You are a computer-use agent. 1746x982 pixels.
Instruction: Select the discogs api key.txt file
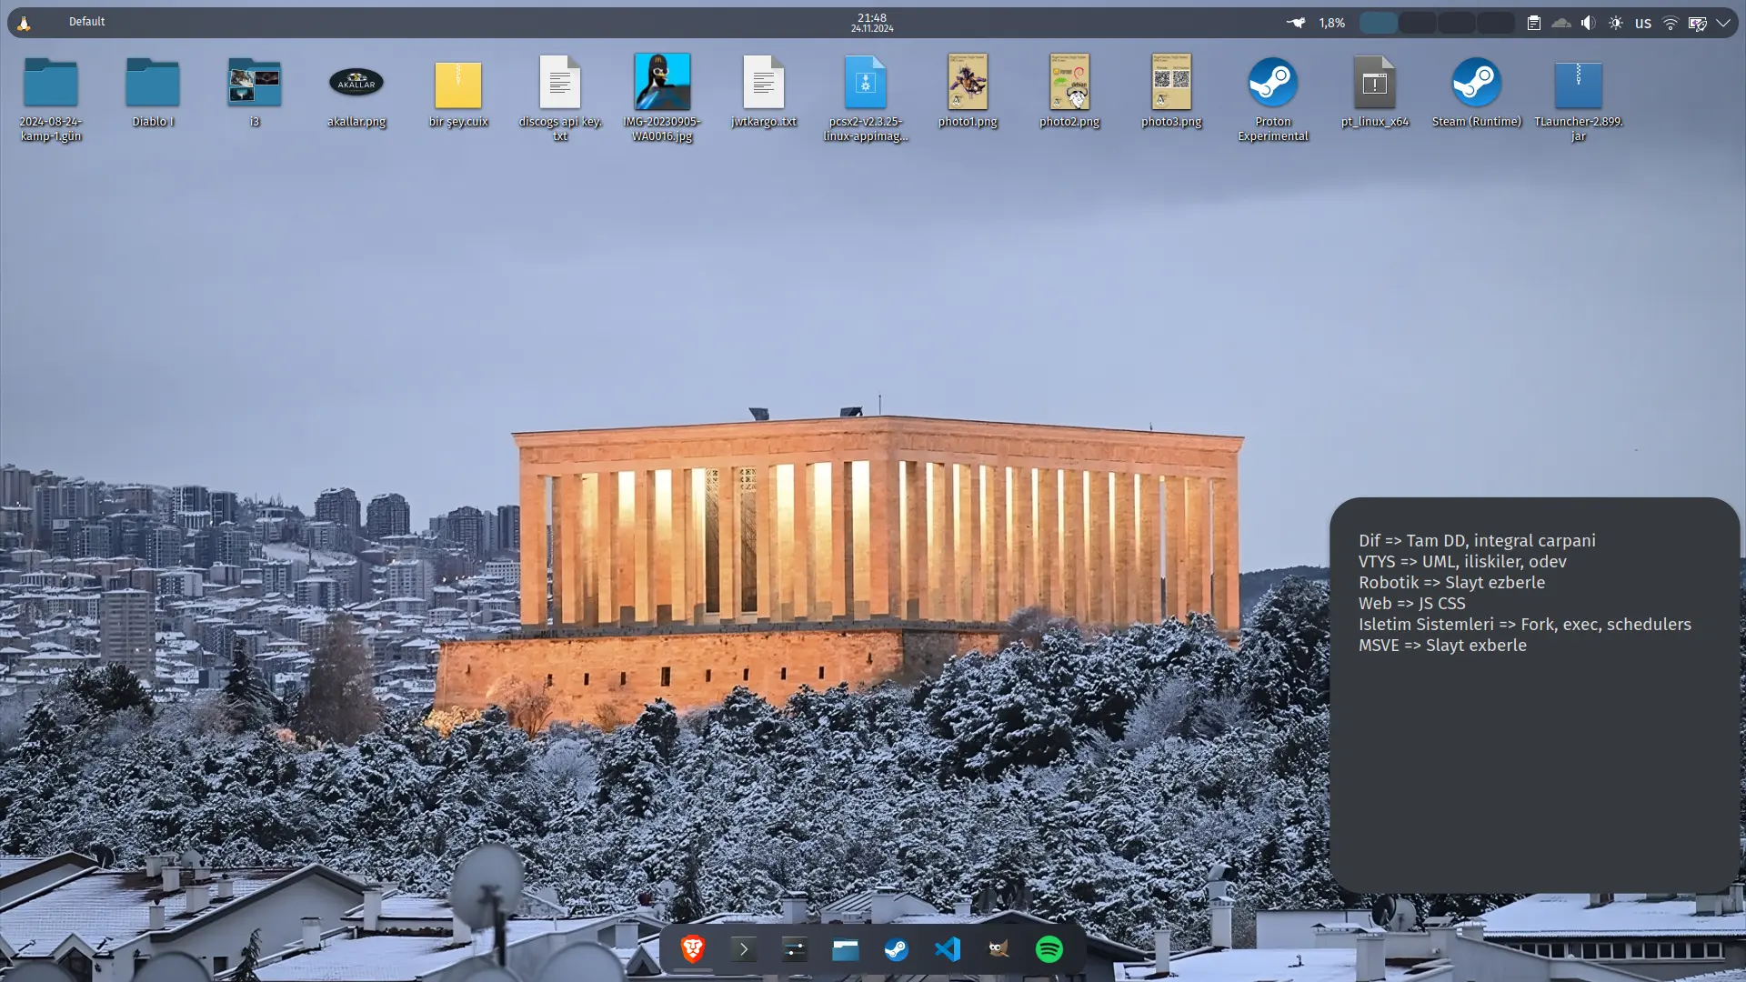(560, 98)
